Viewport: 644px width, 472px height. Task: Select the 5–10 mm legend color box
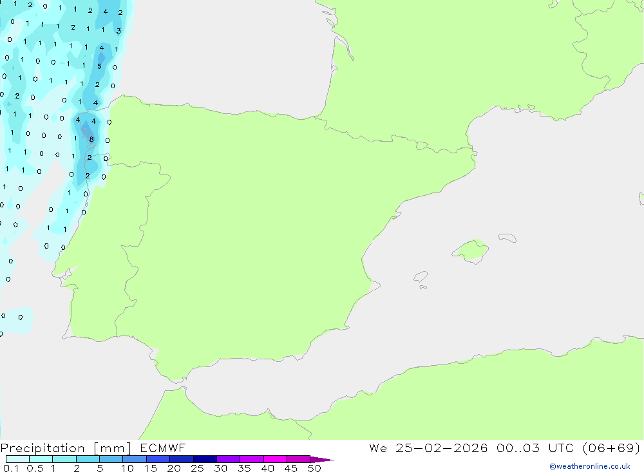click(x=111, y=459)
